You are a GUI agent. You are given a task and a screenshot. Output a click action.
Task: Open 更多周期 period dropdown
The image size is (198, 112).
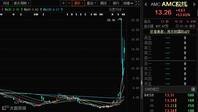tap(21, 3)
